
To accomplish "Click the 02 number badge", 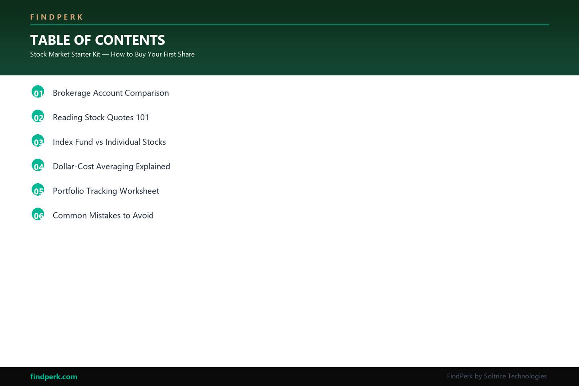I will coord(38,116).
